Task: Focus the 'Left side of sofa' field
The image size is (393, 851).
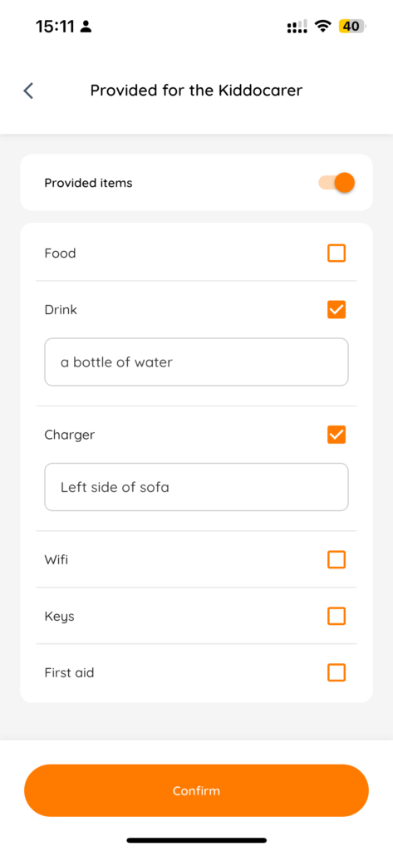Action: [196, 487]
